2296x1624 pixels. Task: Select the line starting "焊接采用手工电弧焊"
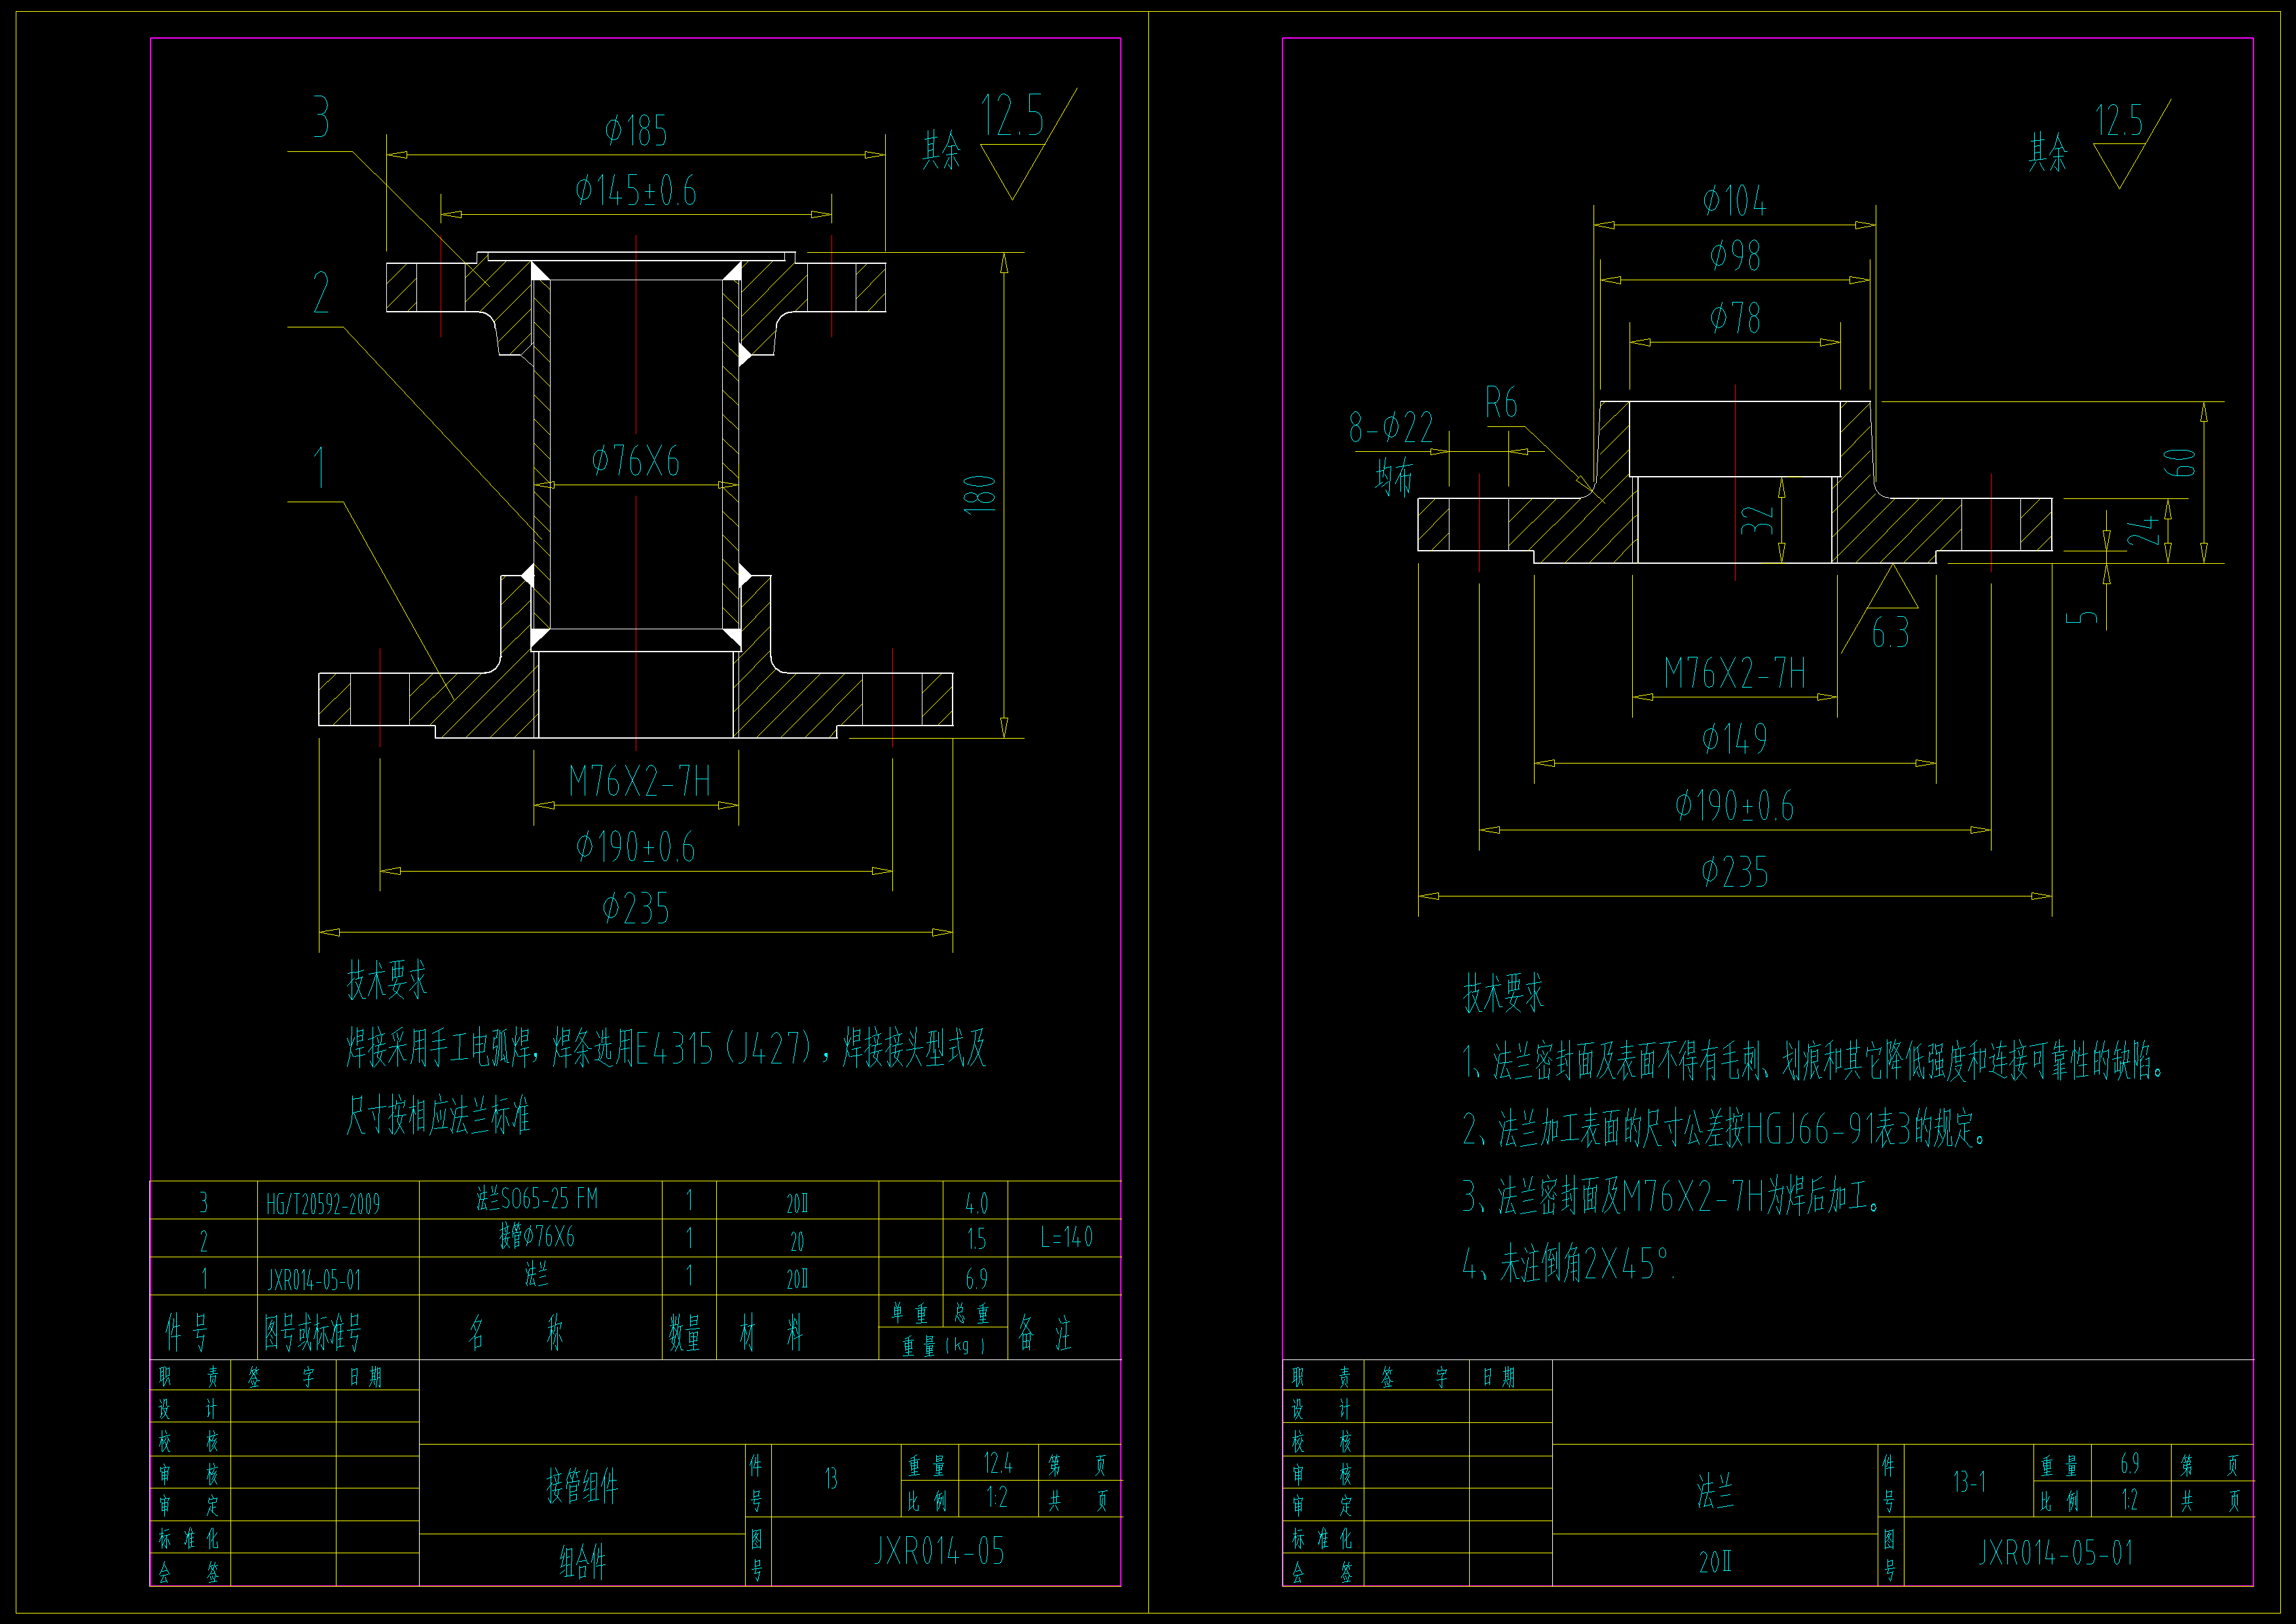click(666, 1048)
